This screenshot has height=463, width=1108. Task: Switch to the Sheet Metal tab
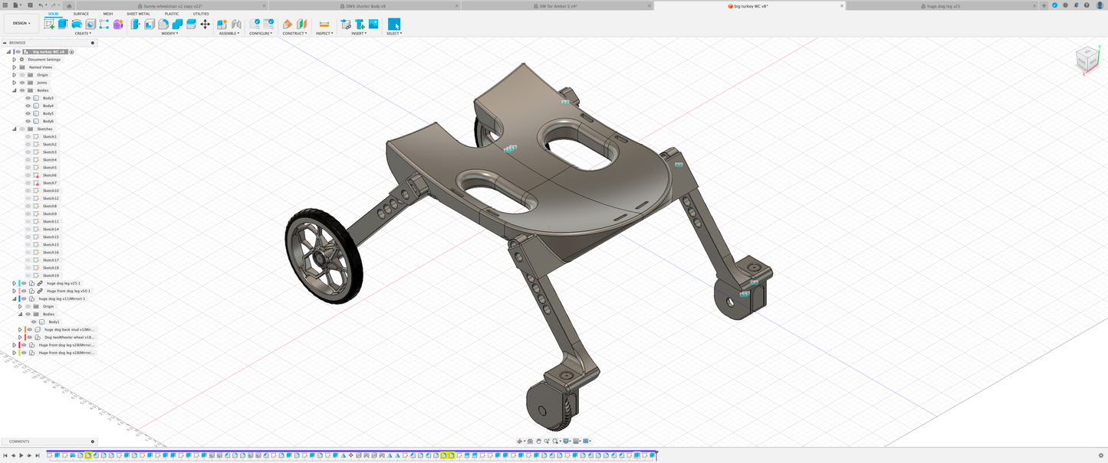coord(138,14)
